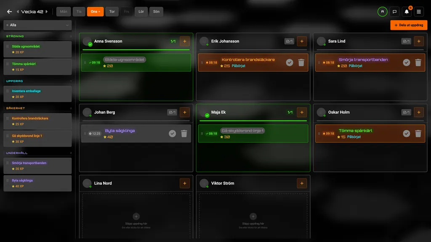Select the sidebar task Kontrollera brandsläckare
Screen dimensions: 431x242
click(37, 121)
